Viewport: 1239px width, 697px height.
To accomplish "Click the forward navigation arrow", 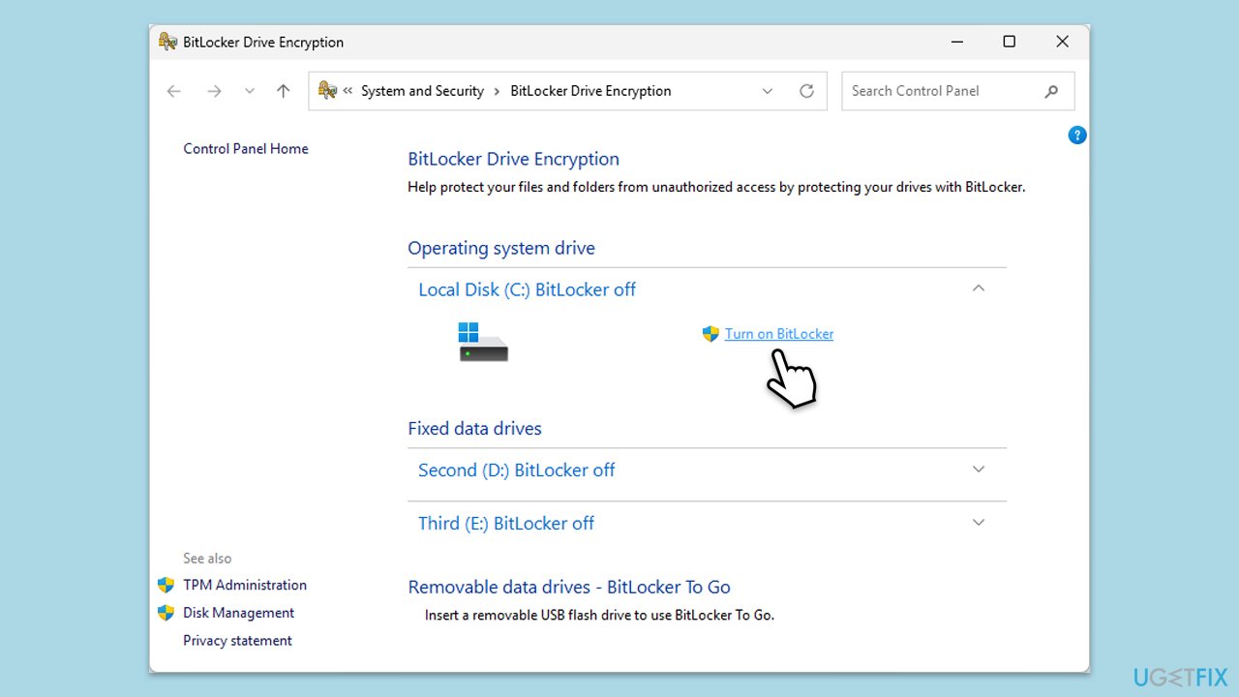I will 214,90.
